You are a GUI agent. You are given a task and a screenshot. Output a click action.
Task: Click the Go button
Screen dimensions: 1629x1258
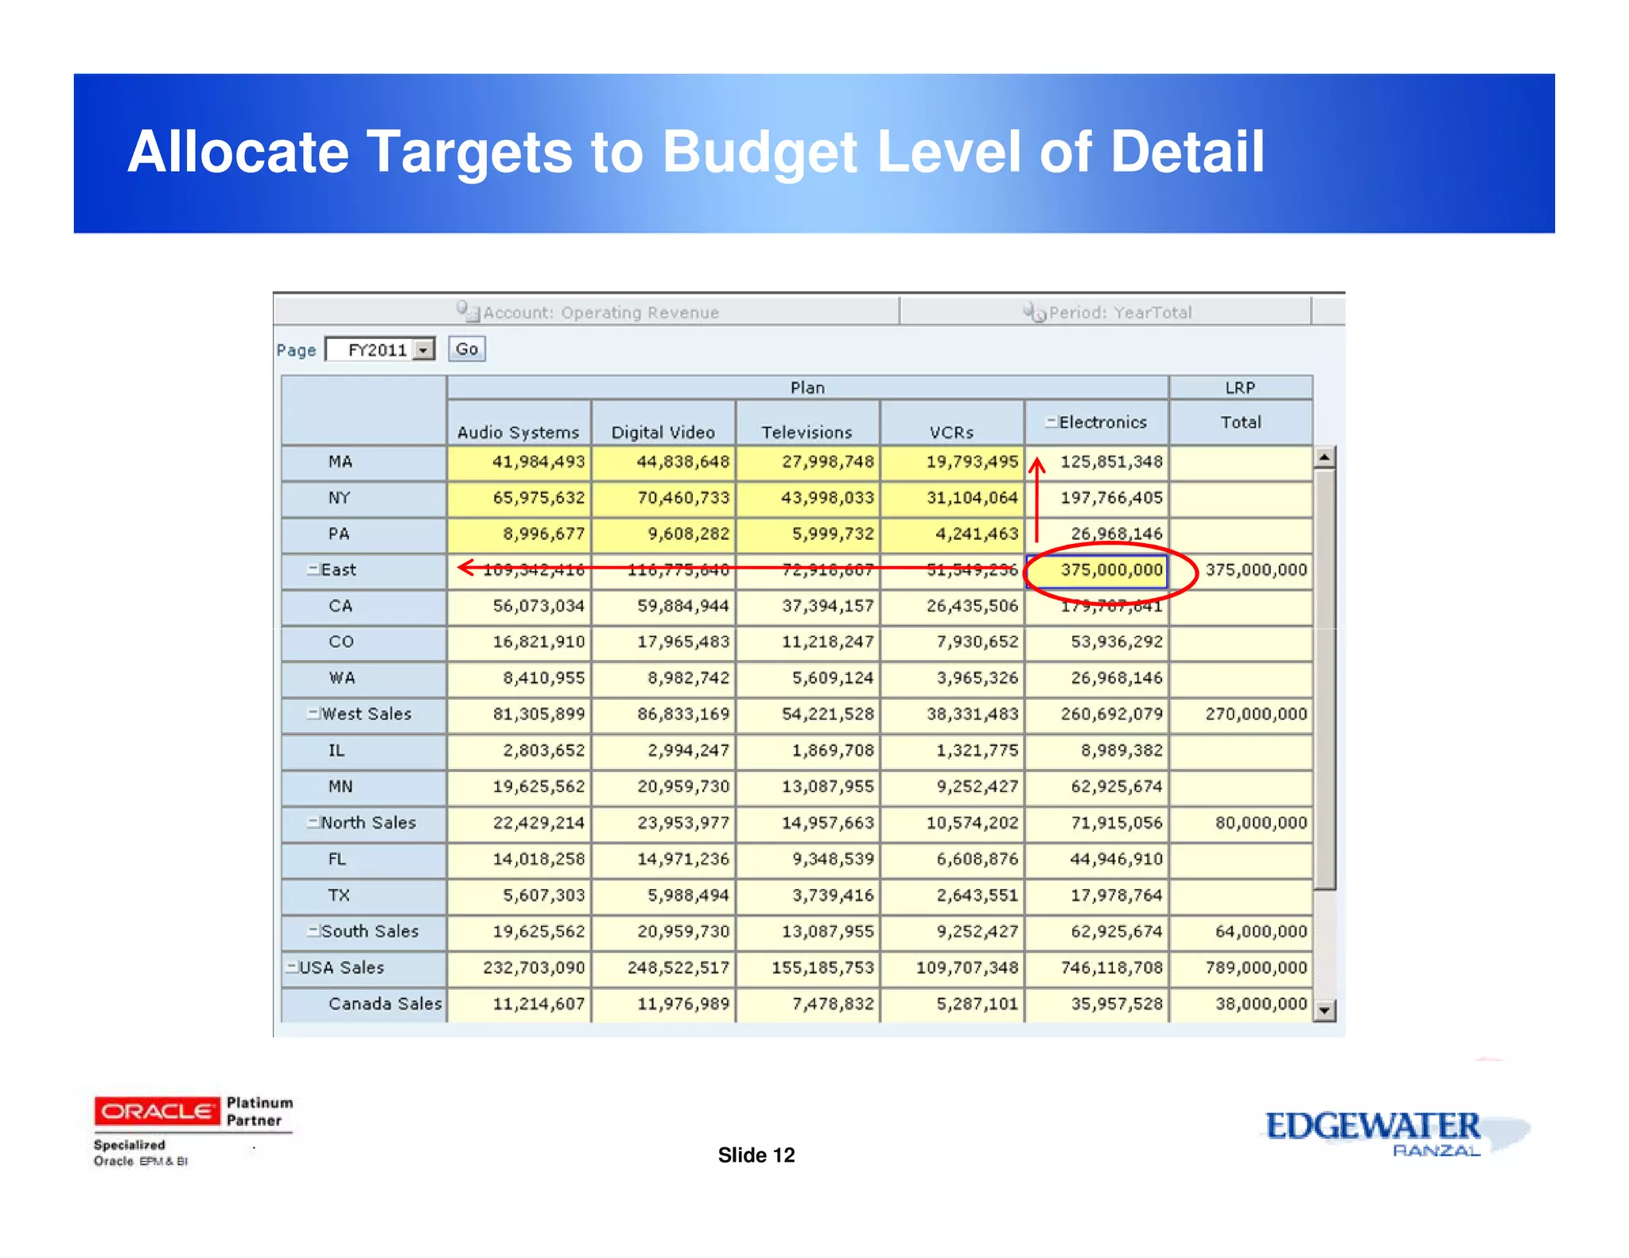click(x=467, y=349)
